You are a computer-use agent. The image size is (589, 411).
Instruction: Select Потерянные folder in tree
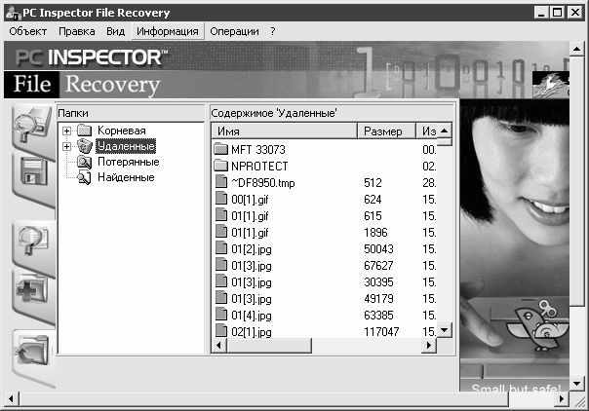click(x=128, y=162)
